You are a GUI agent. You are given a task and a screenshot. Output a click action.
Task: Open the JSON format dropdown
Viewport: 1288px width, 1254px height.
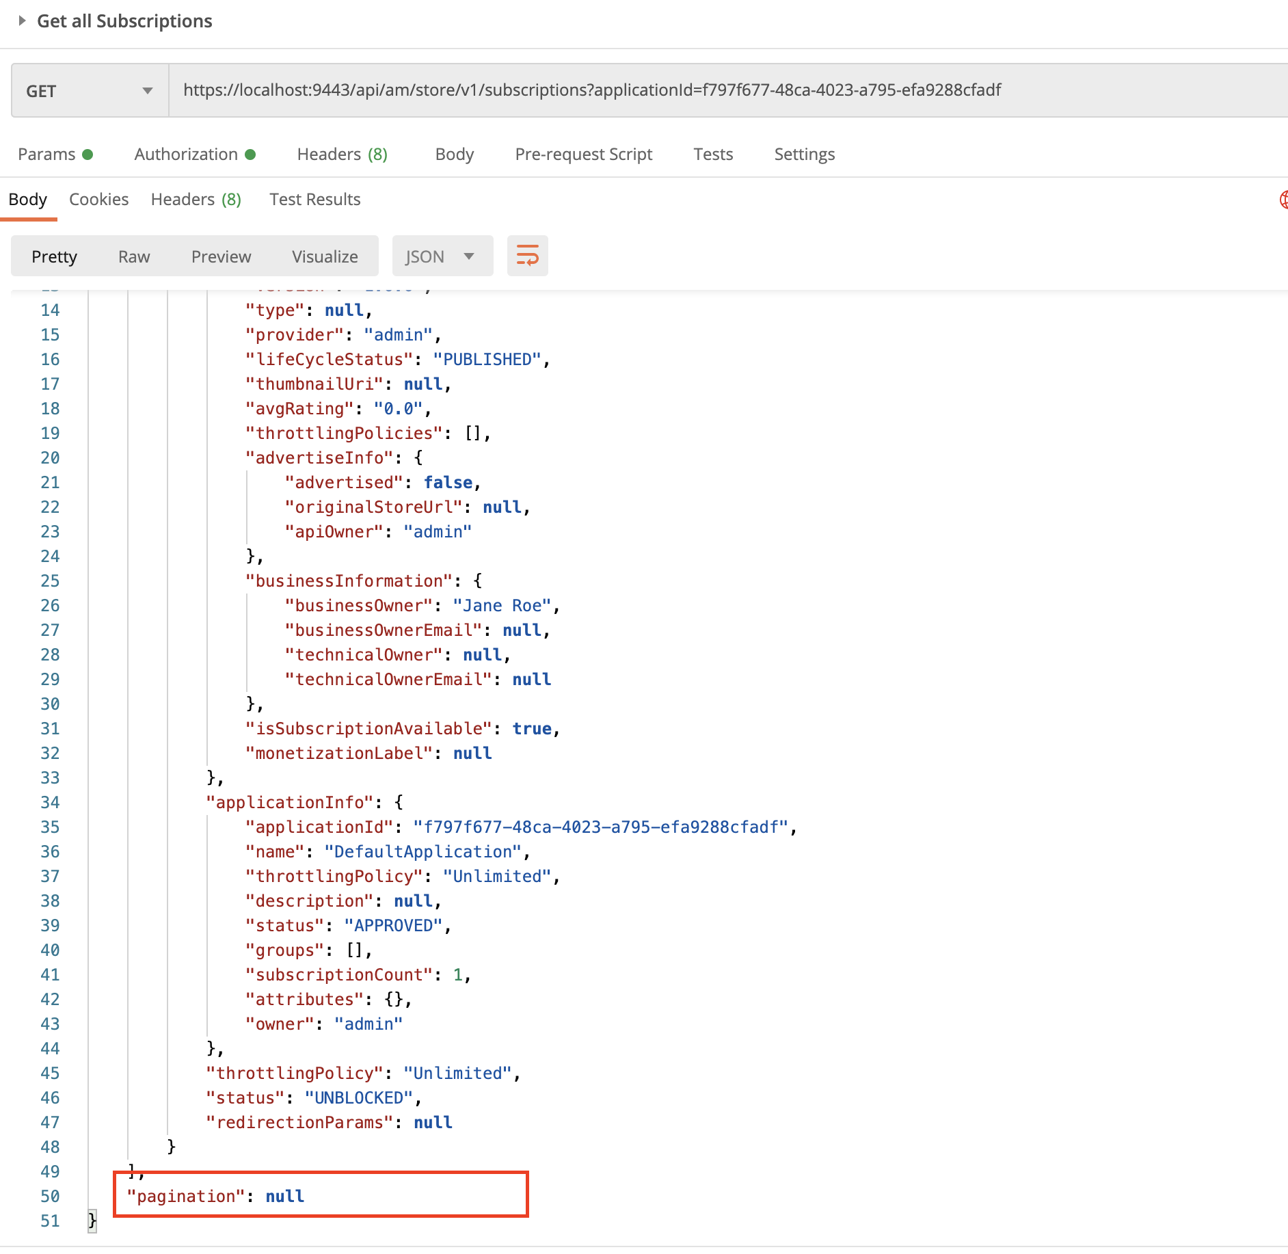[442, 256]
